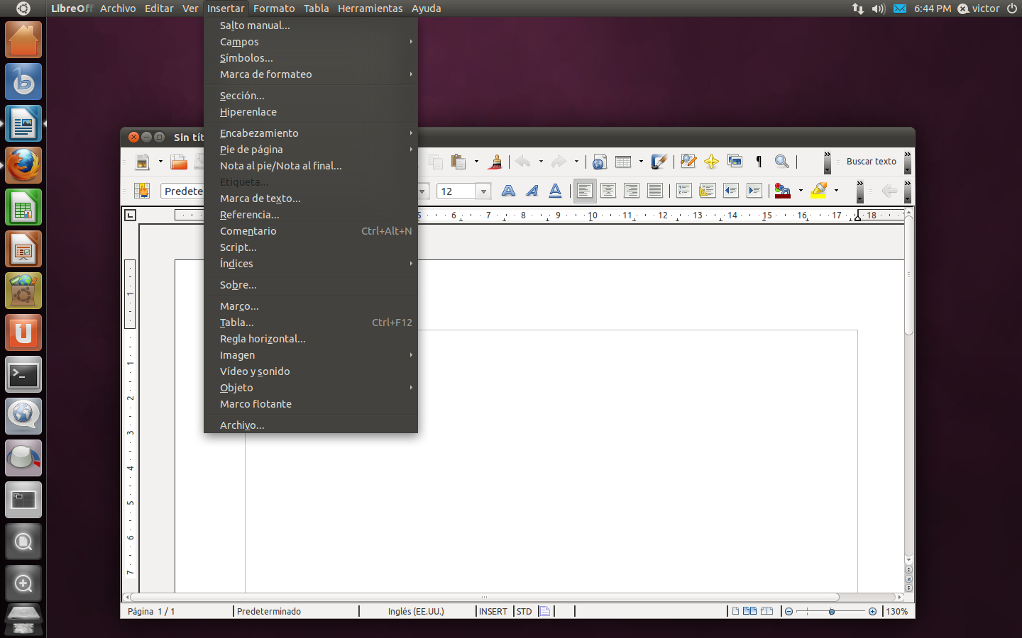Image resolution: width=1022 pixels, height=638 pixels.
Task: Open Ubuntu One launcher icon
Action: [23, 333]
